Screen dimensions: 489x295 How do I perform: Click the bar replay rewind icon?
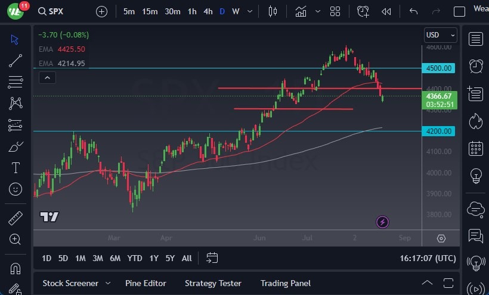coord(386,11)
